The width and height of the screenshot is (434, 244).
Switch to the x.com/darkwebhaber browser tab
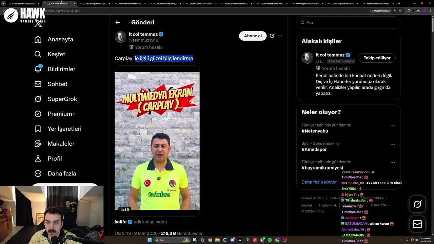(236, 3)
